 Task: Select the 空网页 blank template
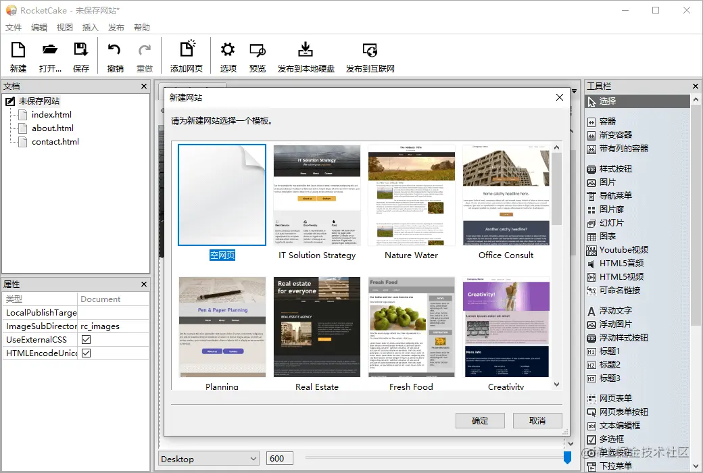(222, 195)
